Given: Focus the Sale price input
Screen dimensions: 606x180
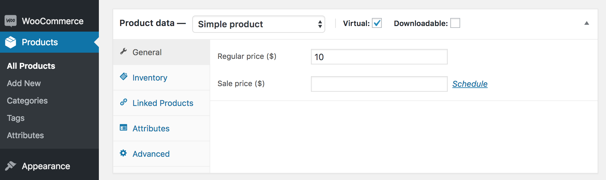Looking at the screenshot, I should pyautogui.click(x=379, y=84).
